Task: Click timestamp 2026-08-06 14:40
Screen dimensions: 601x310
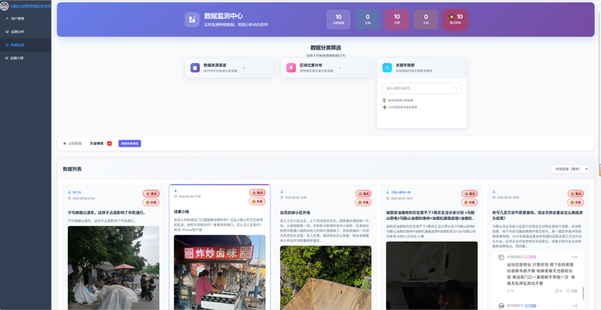Action: point(295,197)
